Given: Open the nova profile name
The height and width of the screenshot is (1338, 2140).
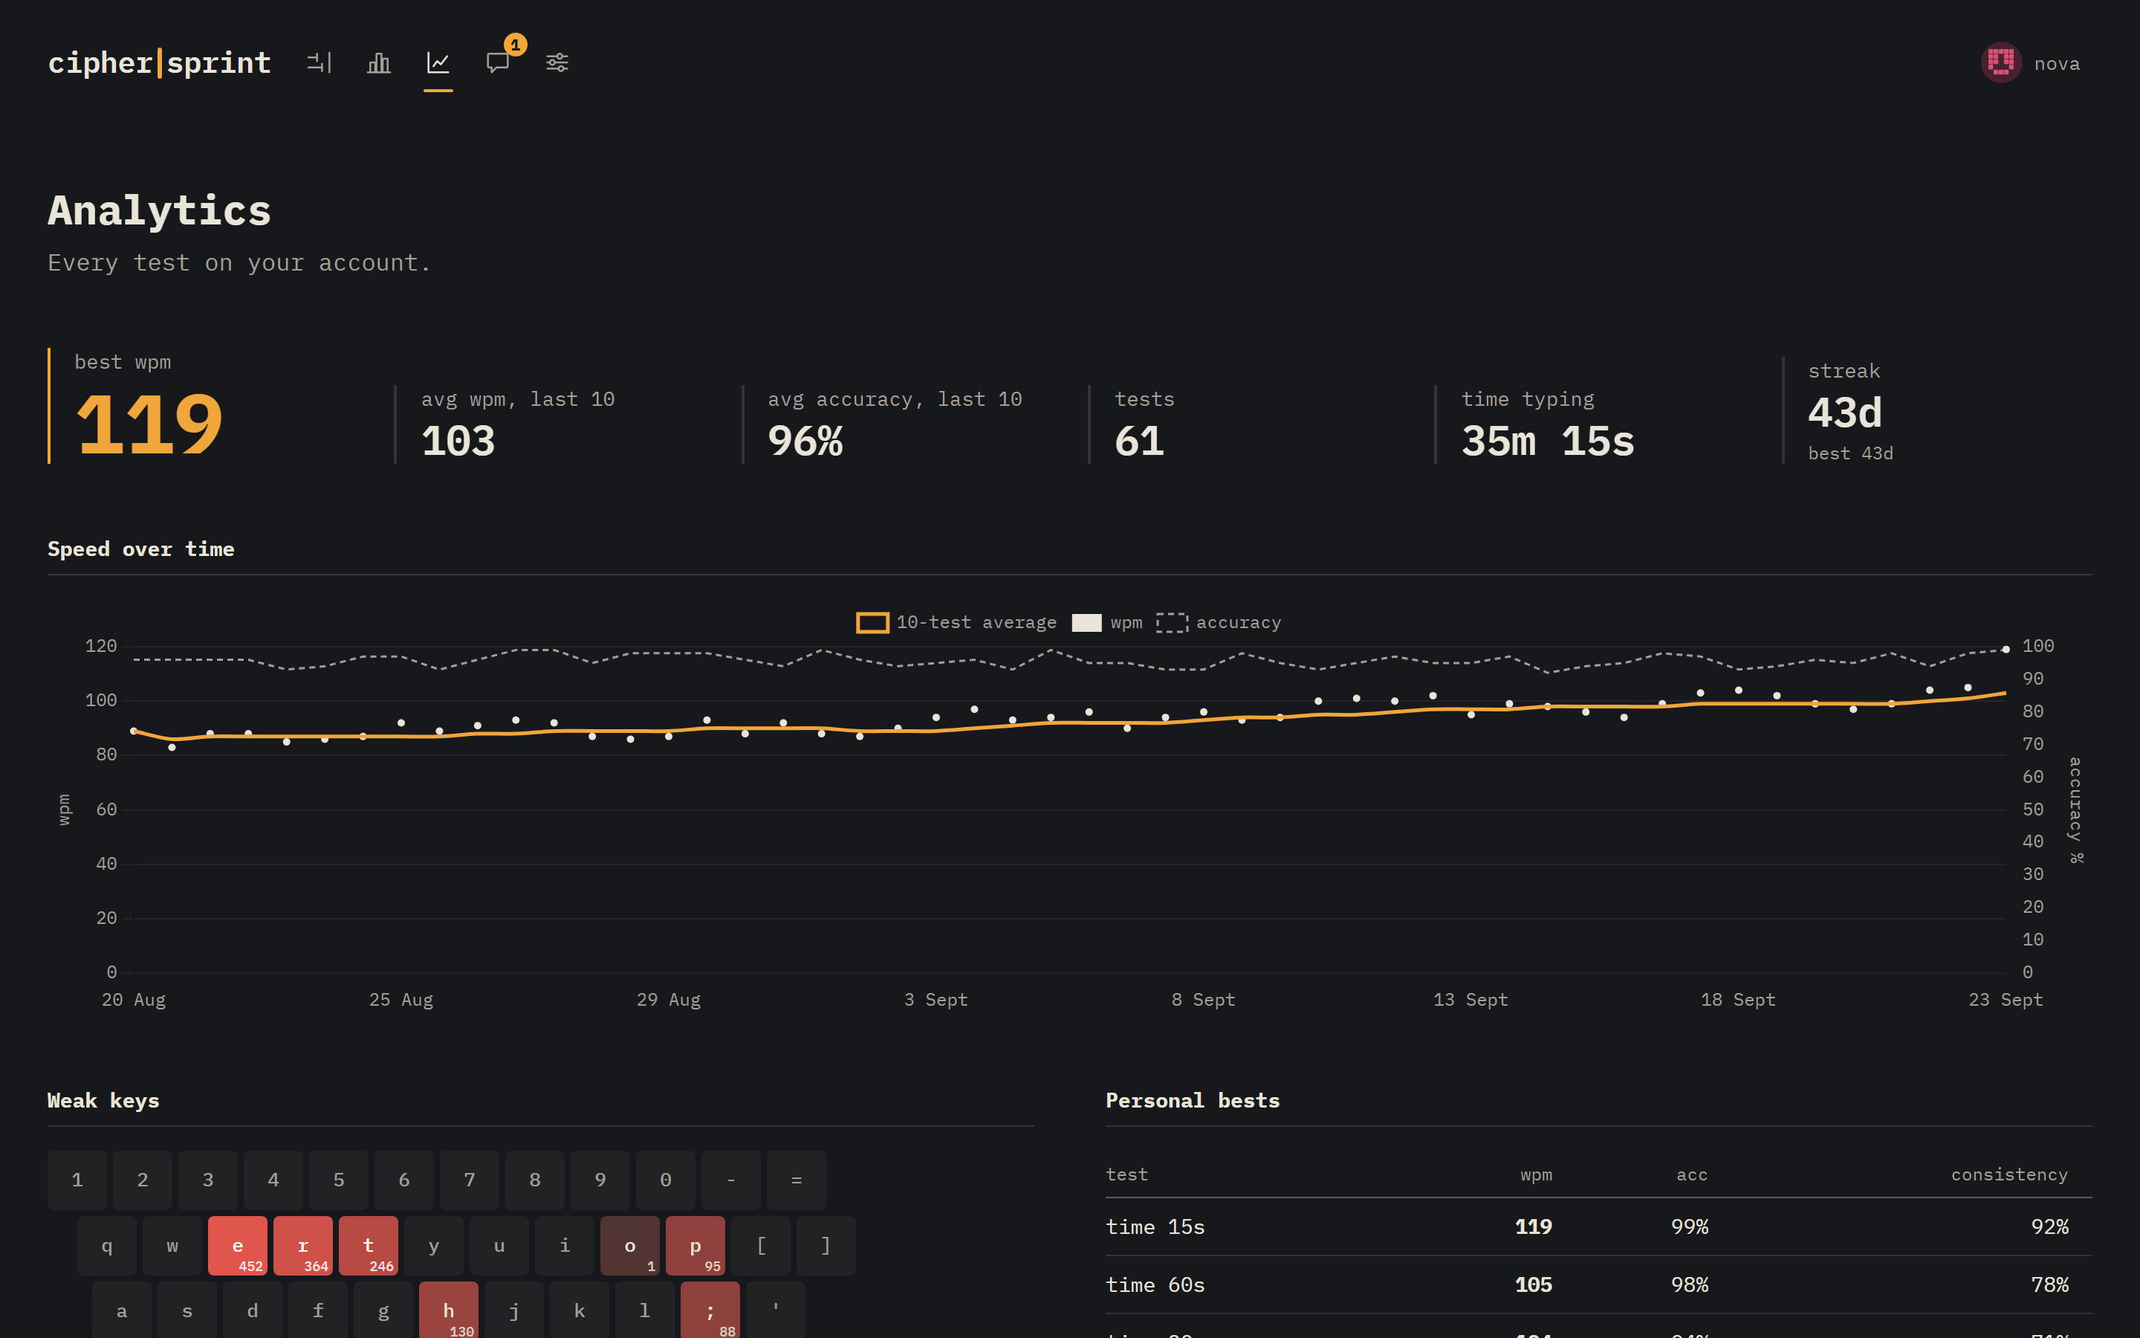Looking at the screenshot, I should click(2056, 64).
